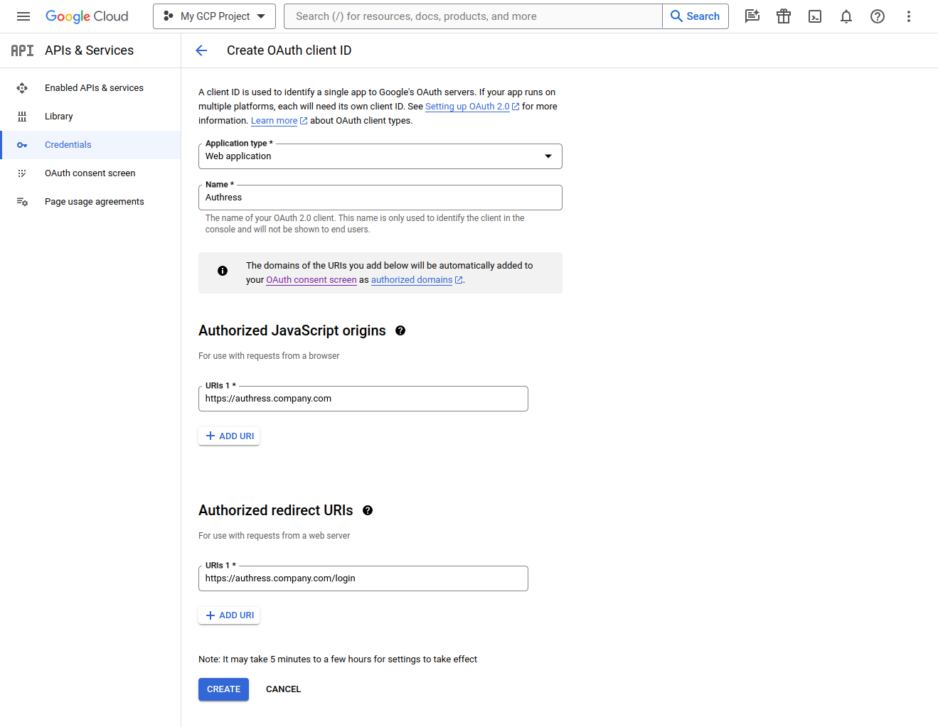The image size is (938, 727).
Task: Open the OAuth consent screen page
Action: (90, 173)
